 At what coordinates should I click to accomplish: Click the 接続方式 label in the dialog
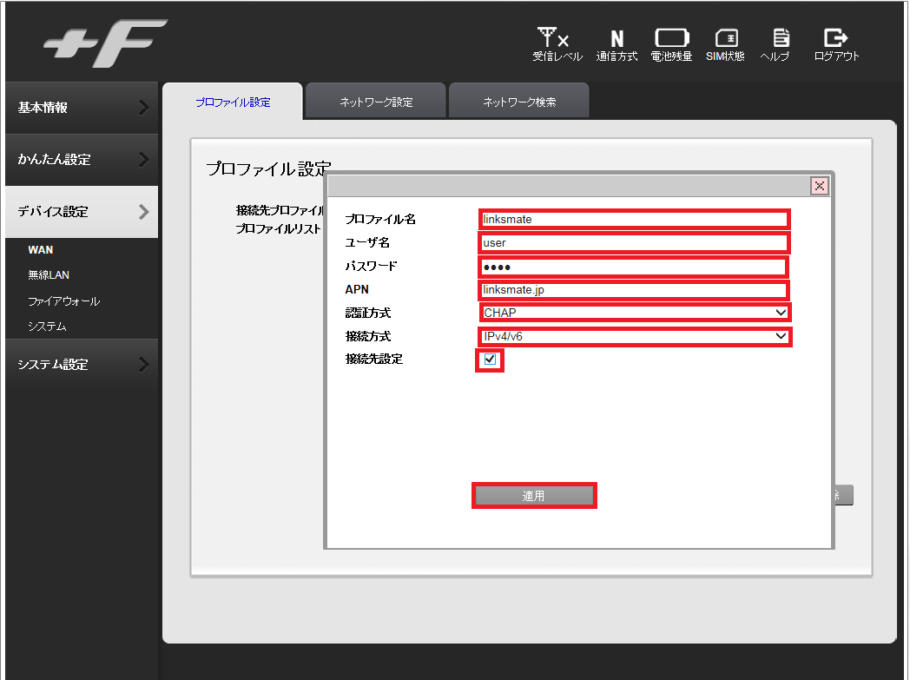point(368,336)
